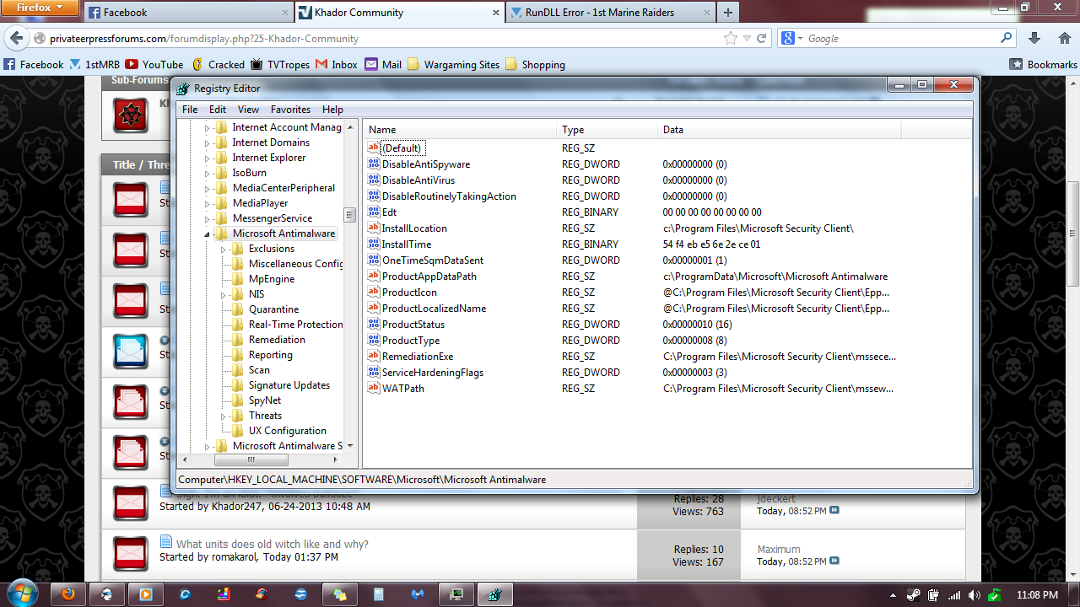Open Registry Editor File menu
This screenshot has width=1080, height=607.
(x=190, y=110)
